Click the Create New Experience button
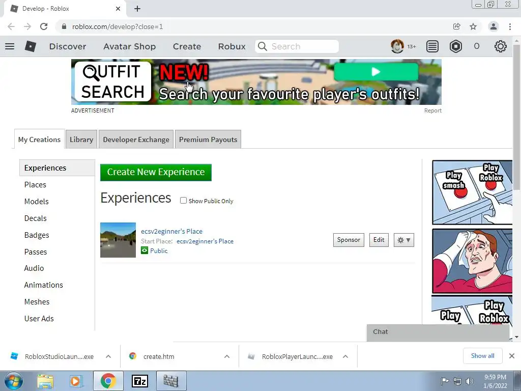 [x=156, y=172]
